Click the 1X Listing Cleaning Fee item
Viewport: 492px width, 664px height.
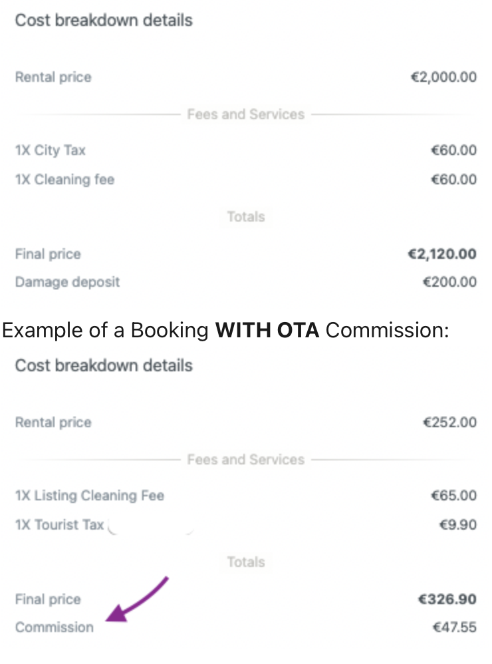[89, 496]
